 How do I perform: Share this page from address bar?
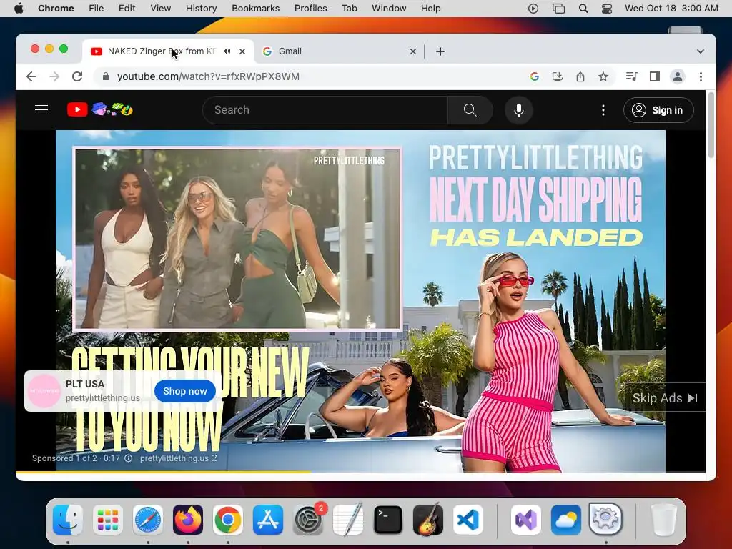(x=580, y=76)
